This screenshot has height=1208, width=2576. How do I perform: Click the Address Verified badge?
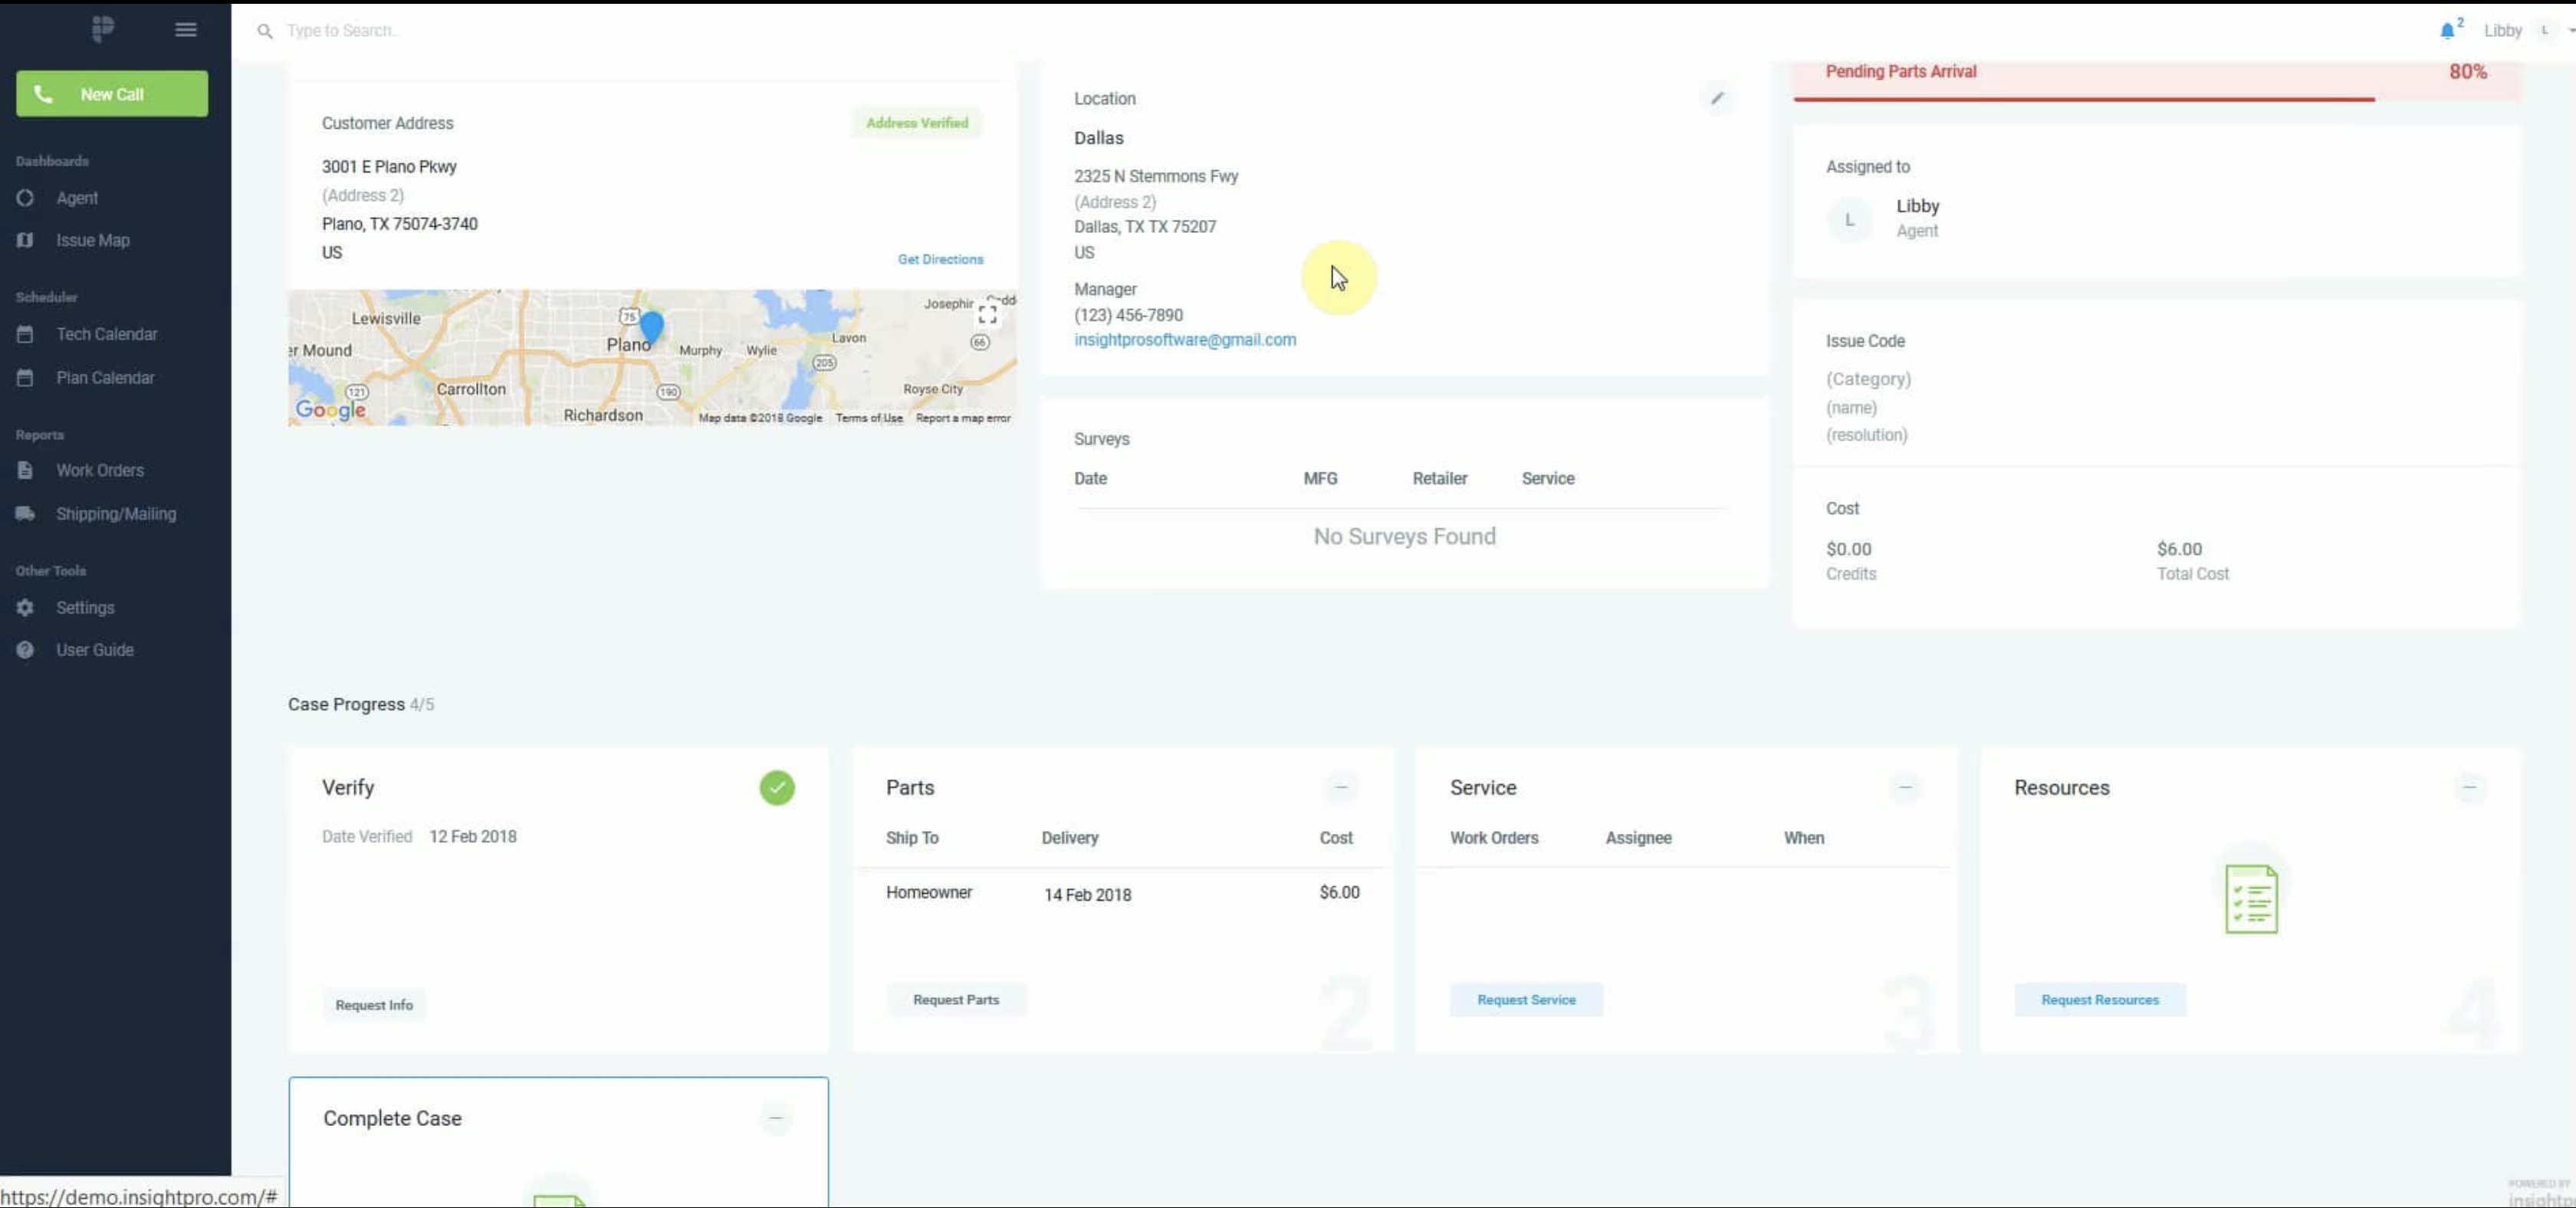917,123
